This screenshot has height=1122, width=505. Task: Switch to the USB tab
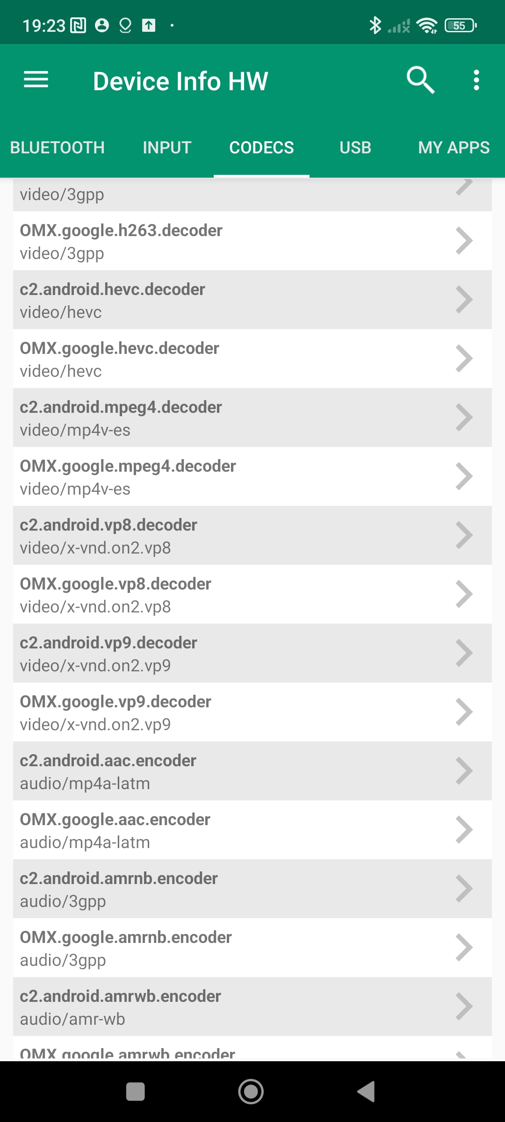[x=355, y=148]
